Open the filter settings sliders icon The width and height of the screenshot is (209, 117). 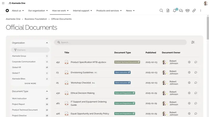point(193,42)
